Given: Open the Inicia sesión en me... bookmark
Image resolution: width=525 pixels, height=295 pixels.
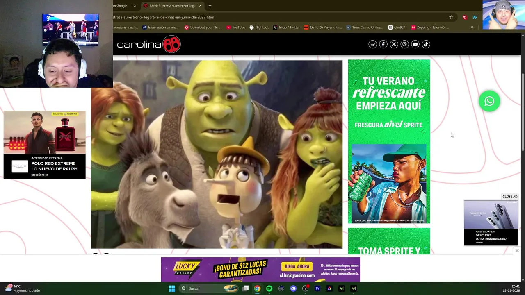Looking at the screenshot, I should pyautogui.click(x=160, y=27).
